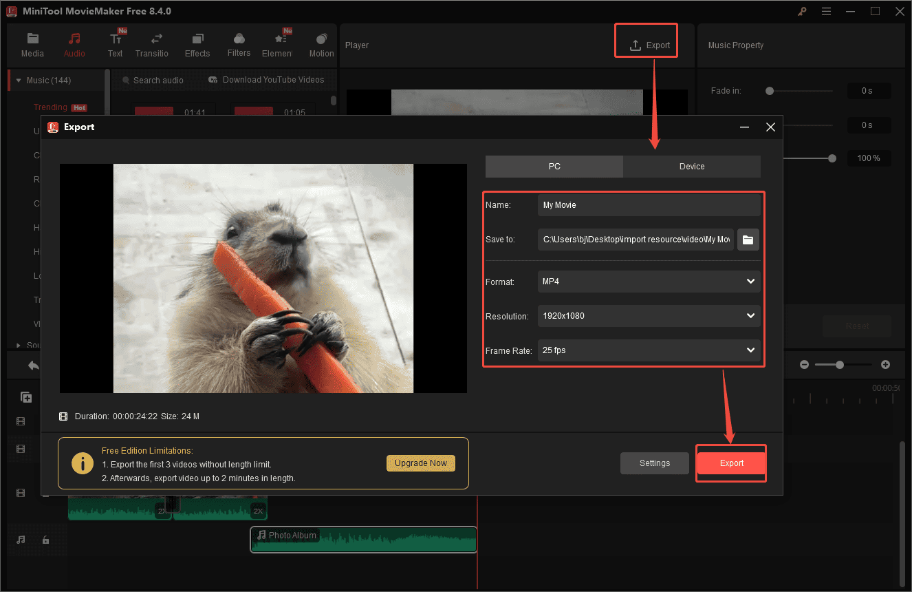
Task: Open the Effects panel
Action: (197, 43)
